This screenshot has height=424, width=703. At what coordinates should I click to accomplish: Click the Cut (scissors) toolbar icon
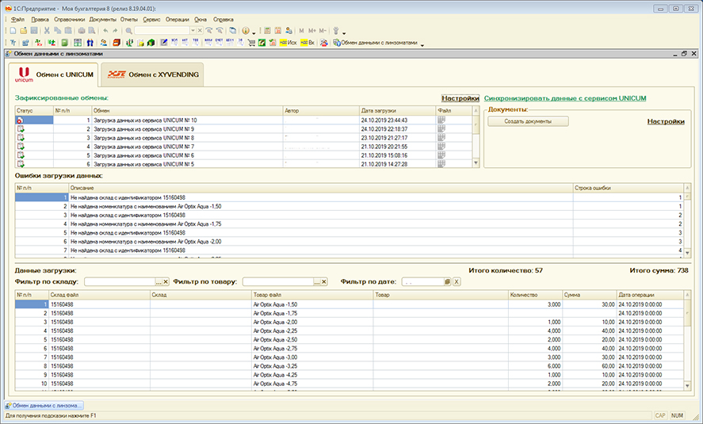[x=47, y=30]
